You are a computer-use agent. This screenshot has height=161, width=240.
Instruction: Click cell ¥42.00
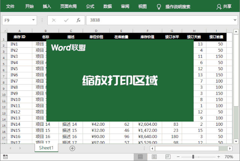coord(96,124)
